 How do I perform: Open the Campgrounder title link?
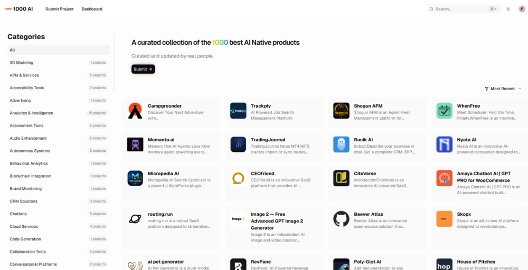coord(165,106)
